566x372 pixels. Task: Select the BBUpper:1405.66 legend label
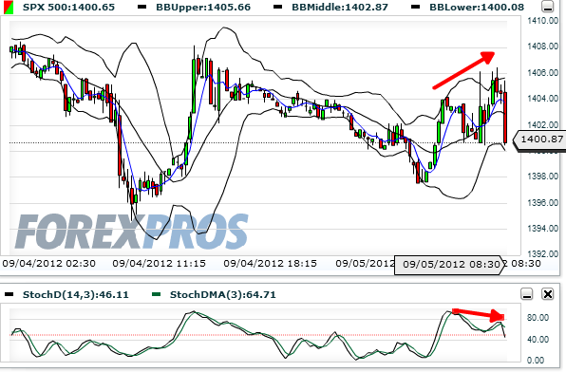203,8
